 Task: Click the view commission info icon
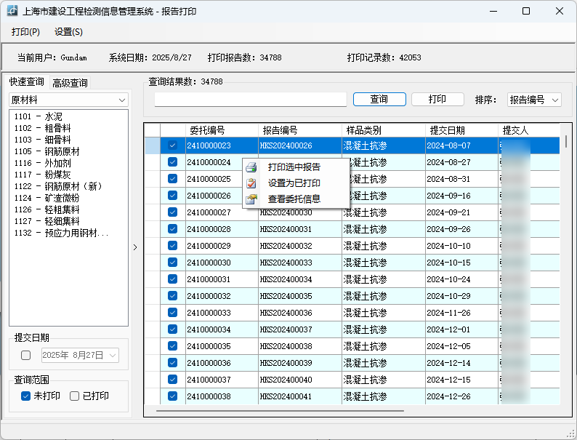[251, 199]
